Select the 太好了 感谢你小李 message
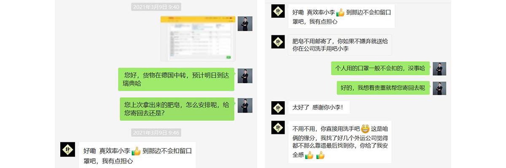506x168 pixels. [319, 107]
